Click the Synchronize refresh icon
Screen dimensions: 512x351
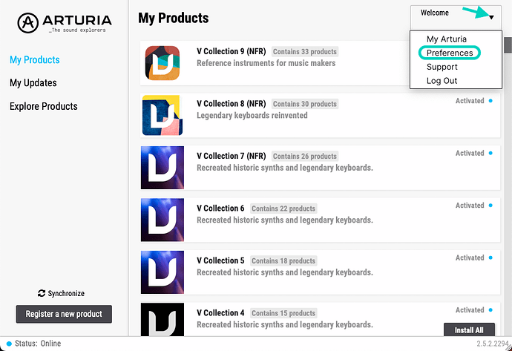point(42,293)
